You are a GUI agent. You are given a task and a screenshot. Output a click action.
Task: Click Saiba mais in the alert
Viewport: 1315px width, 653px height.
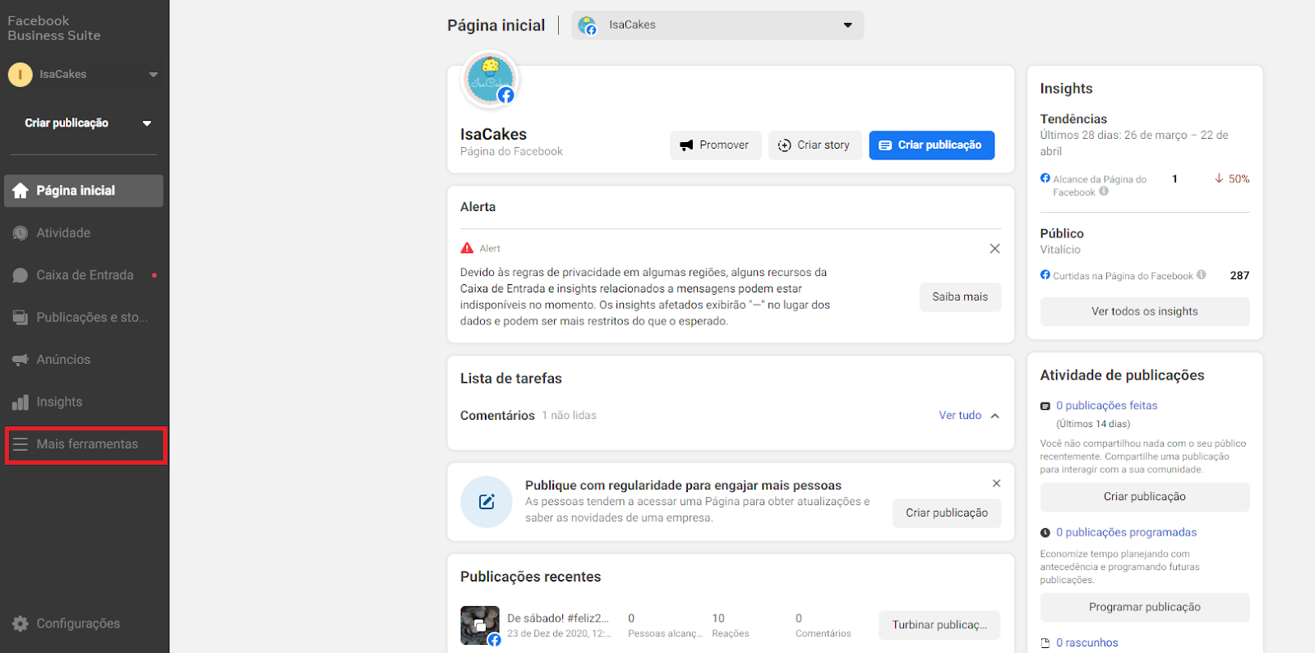pos(960,297)
